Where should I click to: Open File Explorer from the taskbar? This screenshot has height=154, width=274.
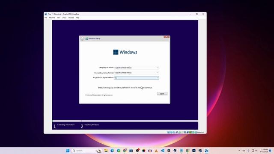(x=106, y=151)
